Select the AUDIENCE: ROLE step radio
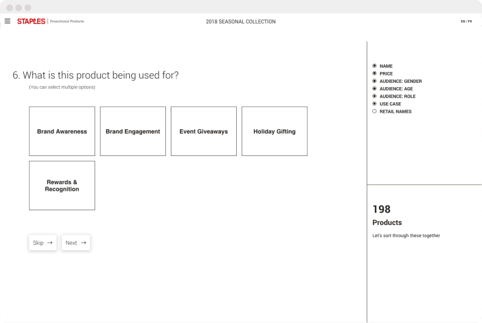Image resolution: width=482 pixels, height=323 pixels. (x=375, y=96)
